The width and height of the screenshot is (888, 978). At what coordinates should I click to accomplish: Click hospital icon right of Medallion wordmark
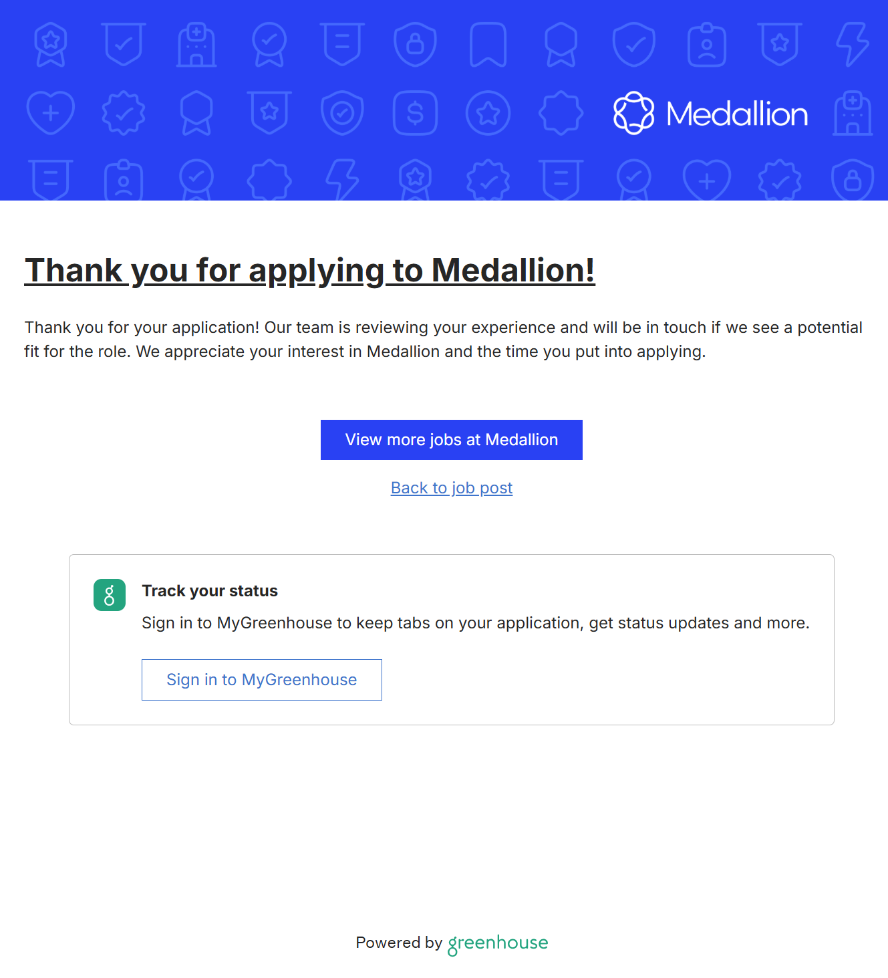[x=853, y=113]
